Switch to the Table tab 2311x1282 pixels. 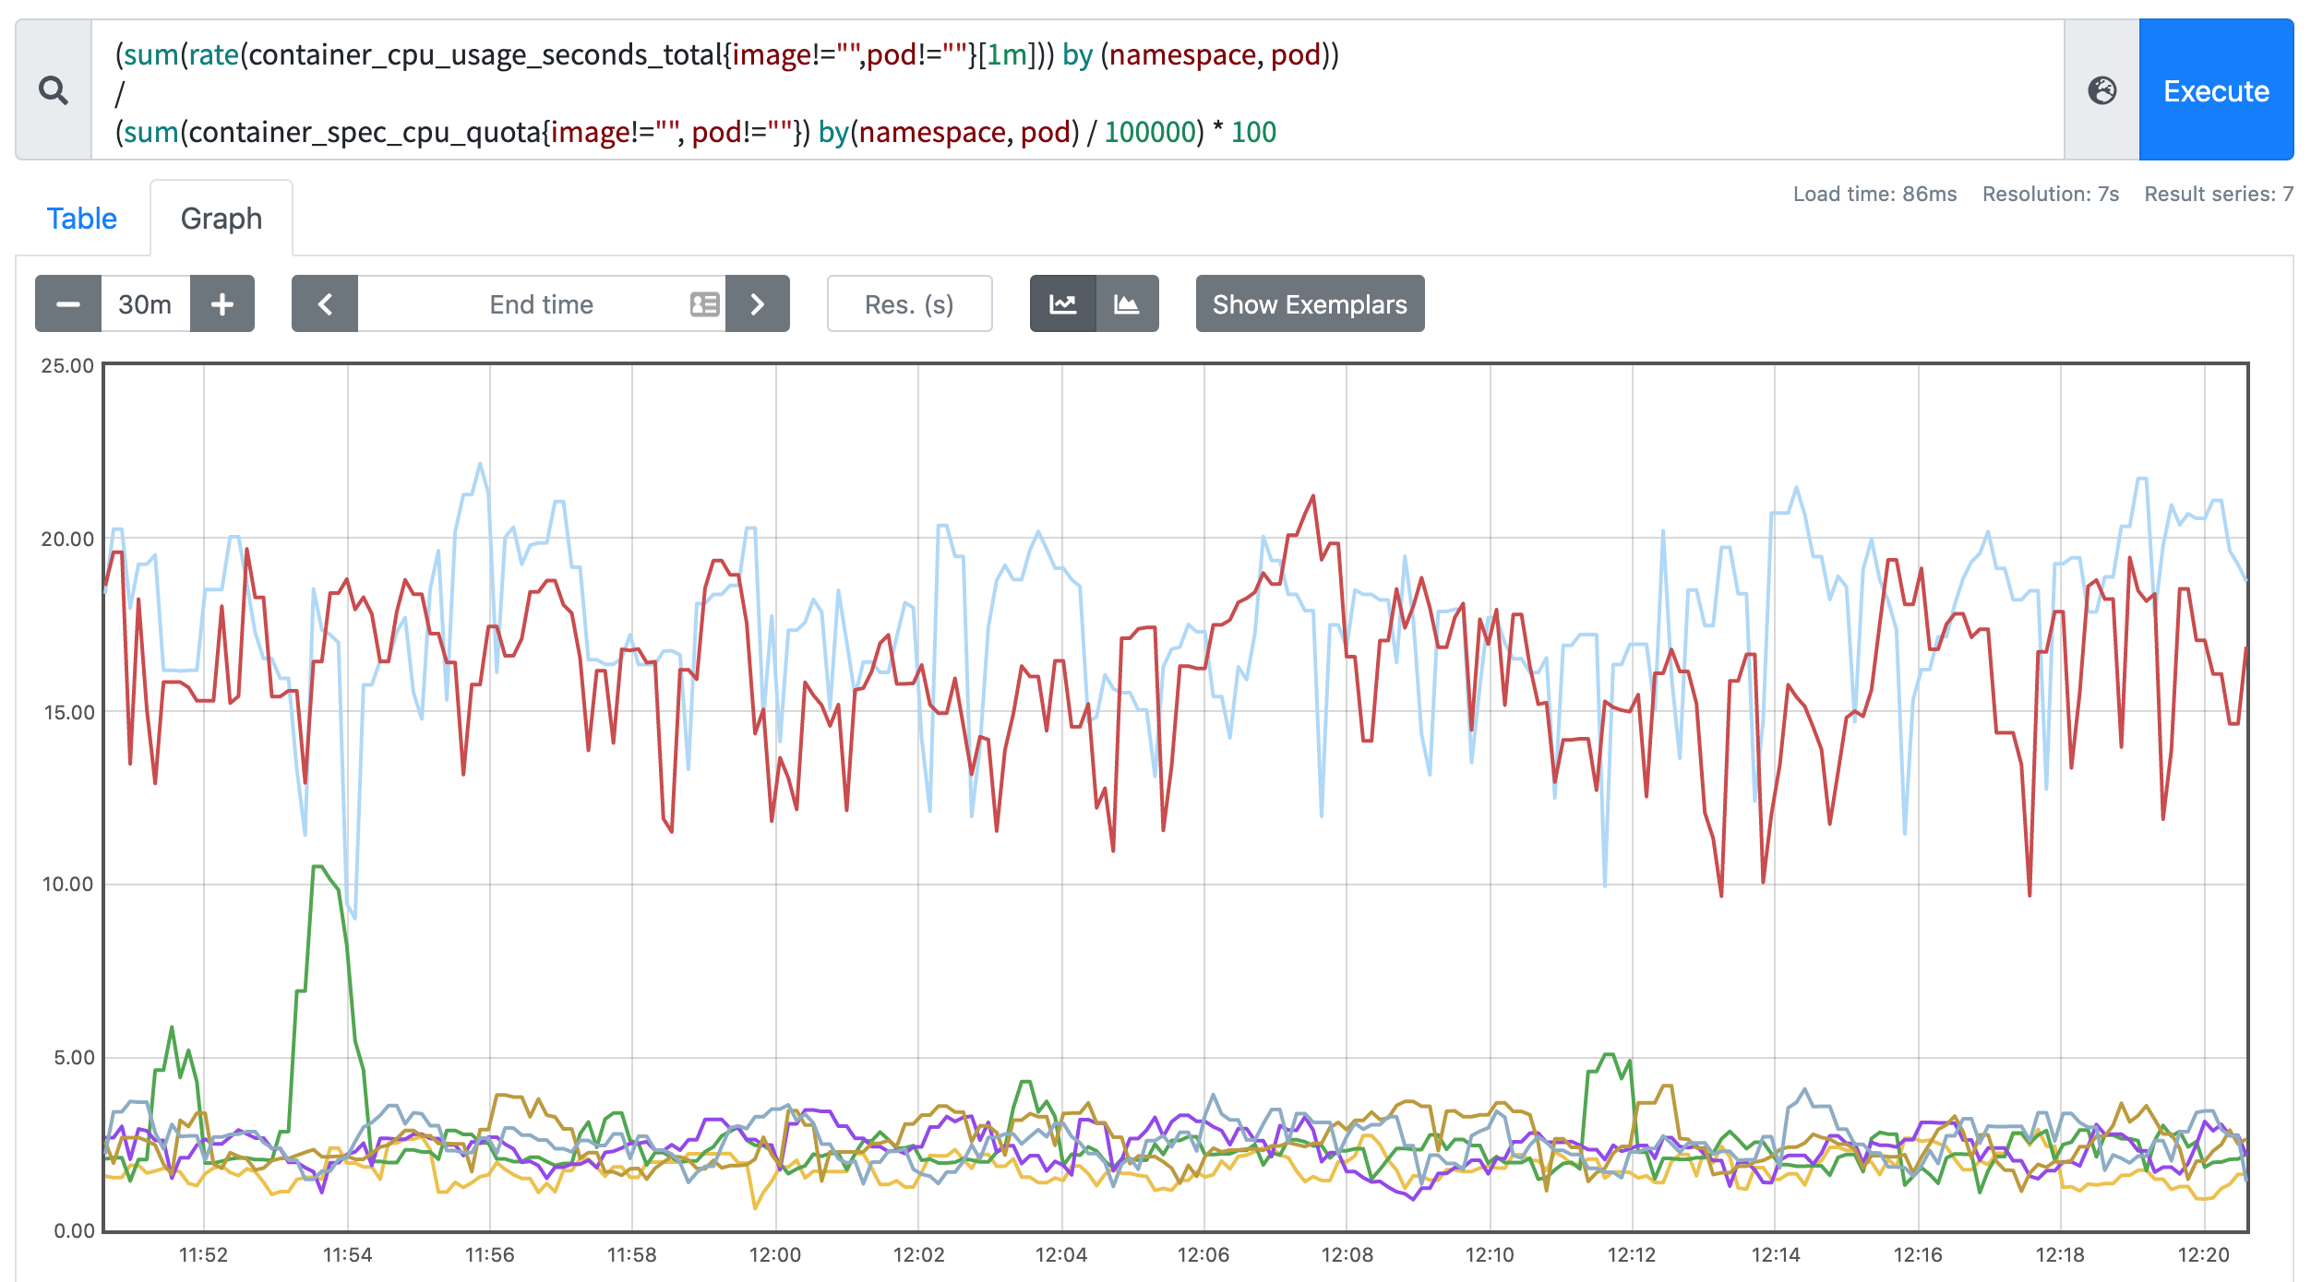point(82,219)
